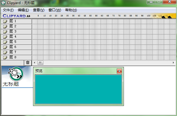
Task: Open the 查看(V) menu
Action: [39, 10]
